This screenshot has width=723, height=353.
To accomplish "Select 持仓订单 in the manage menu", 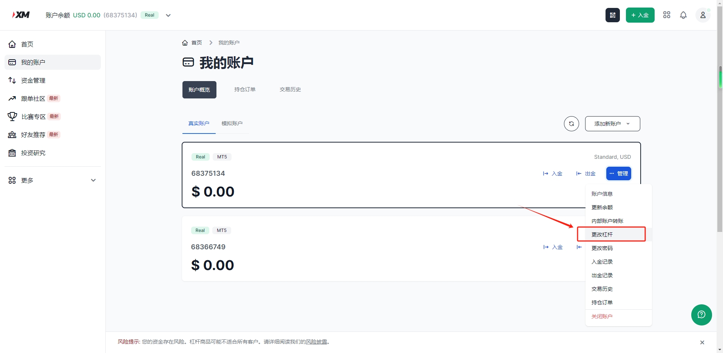I will [619, 302].
